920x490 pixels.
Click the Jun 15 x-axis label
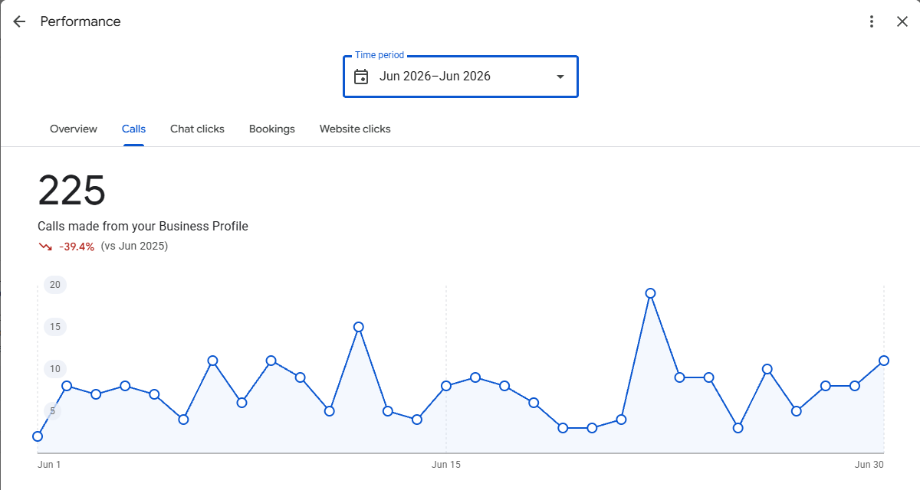[446, 464]
